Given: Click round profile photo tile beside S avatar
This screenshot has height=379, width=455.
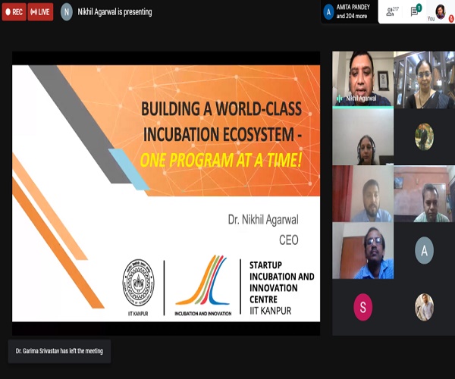Looking at the screenshot, I should [424, 308].
